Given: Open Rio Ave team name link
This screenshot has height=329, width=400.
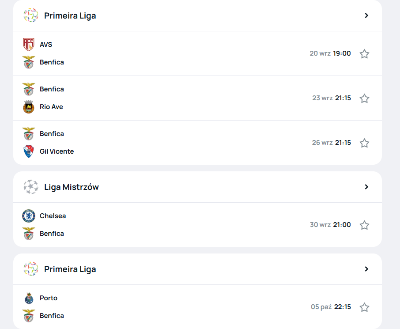Looking at the screenshot, I should pos(51,107).
